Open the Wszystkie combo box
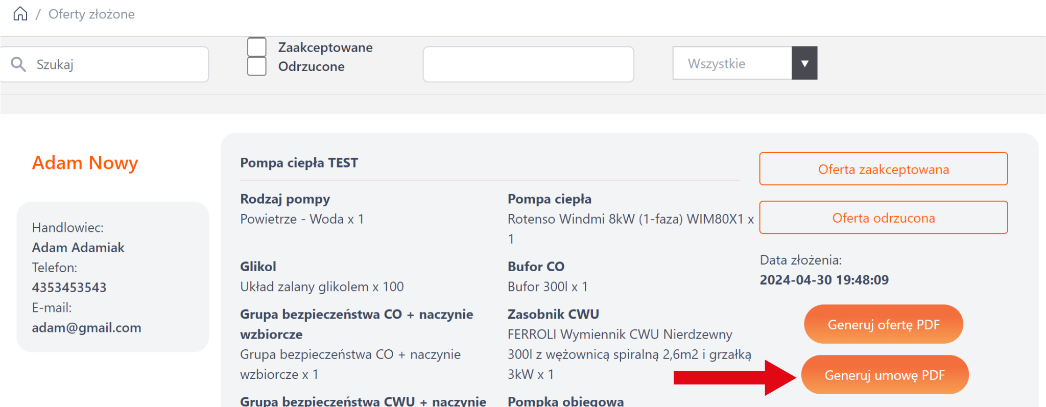The image size is (1046, 407). click(732, 63)
